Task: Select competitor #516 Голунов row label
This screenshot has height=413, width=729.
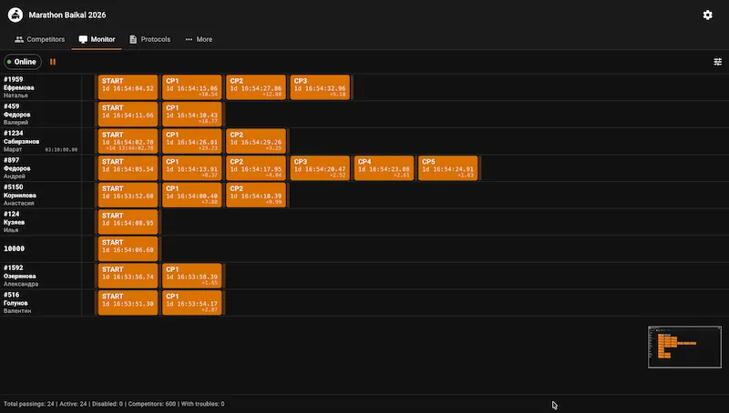Action: click(x=41, y=303)
